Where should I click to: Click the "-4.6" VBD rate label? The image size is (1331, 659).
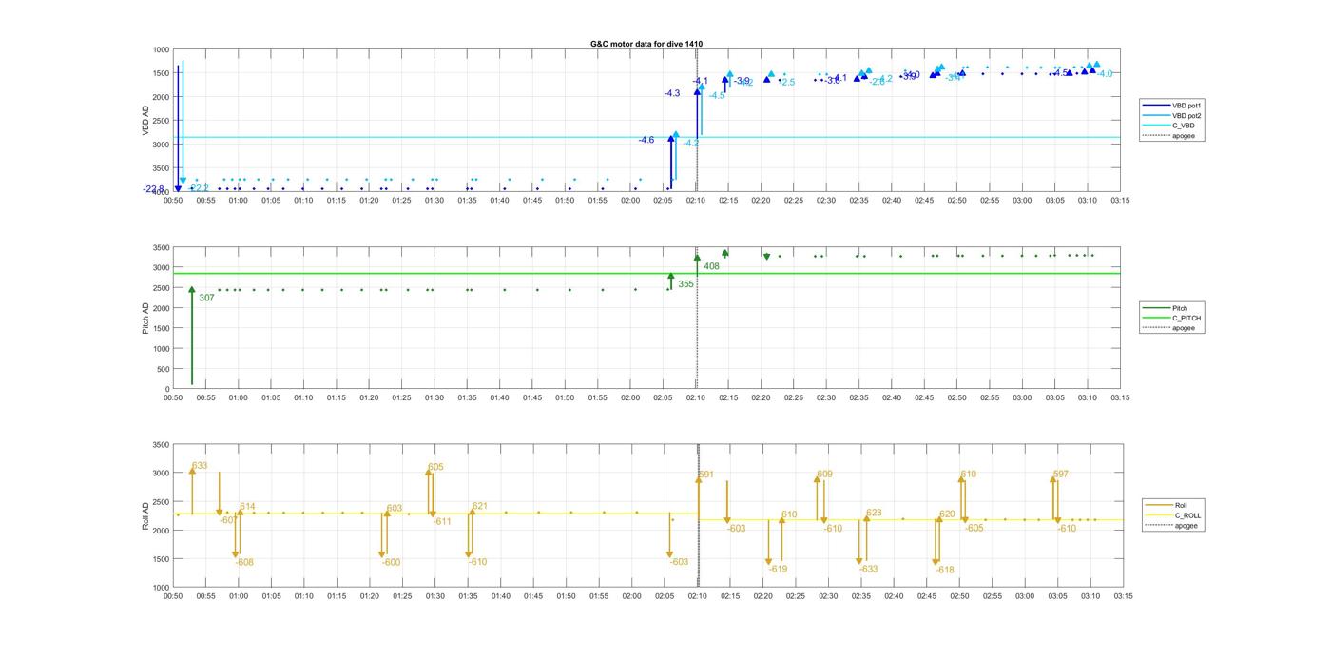point(646,140)
